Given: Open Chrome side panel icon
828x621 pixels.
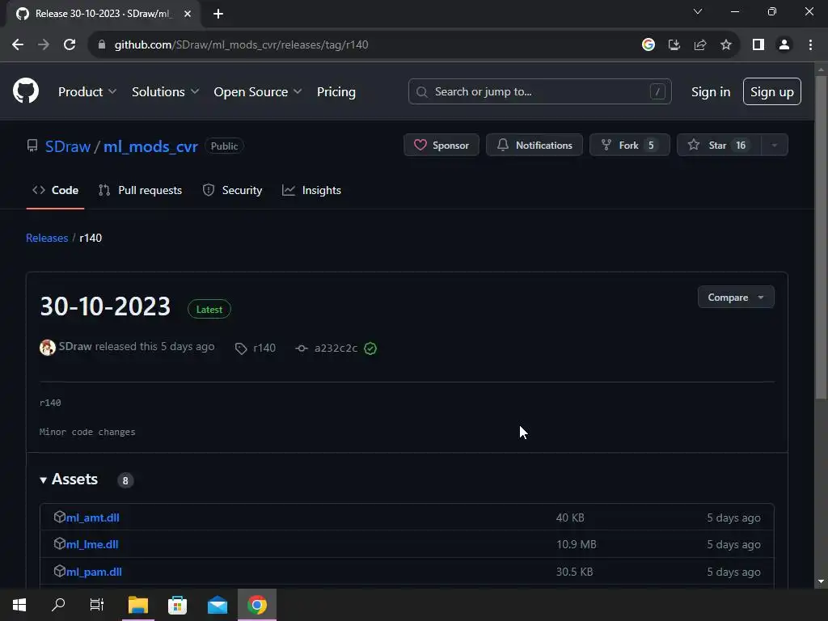Looking at the screenshot, I should click(758, 45).
